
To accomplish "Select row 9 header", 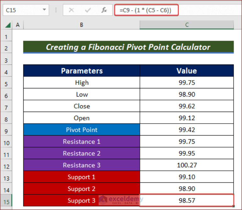I will tap(6, 130).
